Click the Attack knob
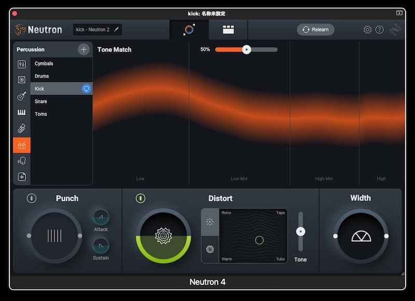This screenshot has height=301, width=415. click(x=101, y=217)
